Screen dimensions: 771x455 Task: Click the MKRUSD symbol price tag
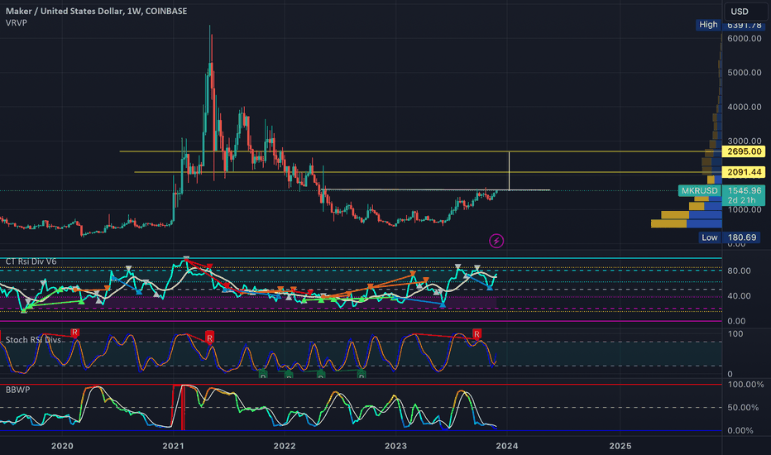click(x=699, y=190)
